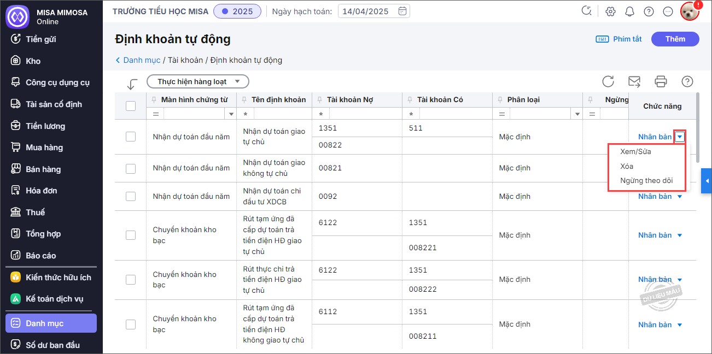Click the refresh icon above the table
Viewport: 712px width, 354px height.
608,81
